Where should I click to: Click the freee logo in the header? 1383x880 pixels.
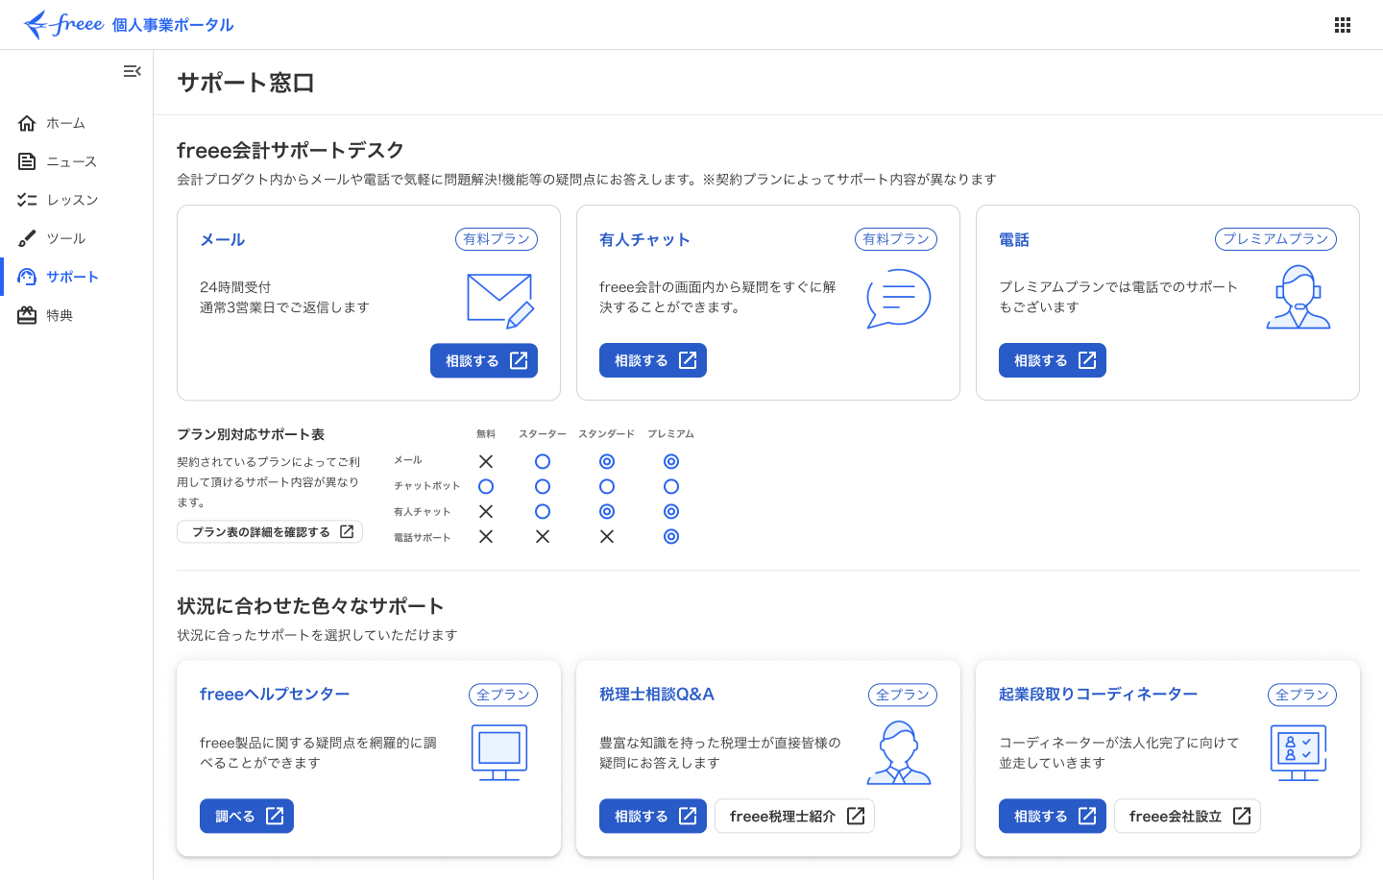point(63,24)
